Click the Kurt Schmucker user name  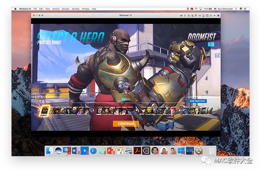pyautogui.click(x=225, y=9)
